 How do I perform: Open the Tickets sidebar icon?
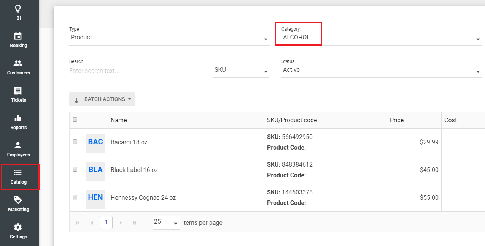18,91
